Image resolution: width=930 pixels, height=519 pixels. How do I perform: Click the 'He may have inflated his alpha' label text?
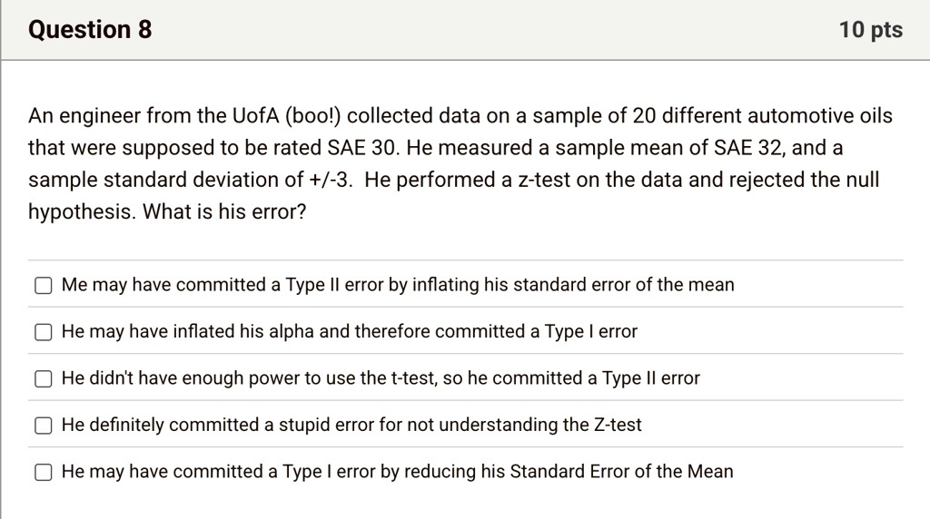350,331
